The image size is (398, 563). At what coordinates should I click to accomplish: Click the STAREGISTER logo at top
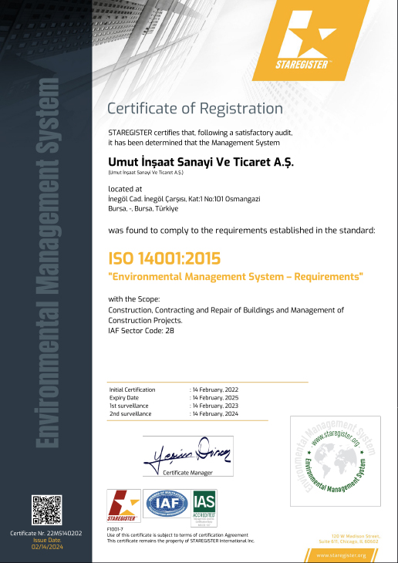[311, 40]
